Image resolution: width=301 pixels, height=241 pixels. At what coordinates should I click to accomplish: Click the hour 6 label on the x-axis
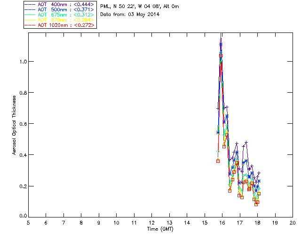coord(46,223)
